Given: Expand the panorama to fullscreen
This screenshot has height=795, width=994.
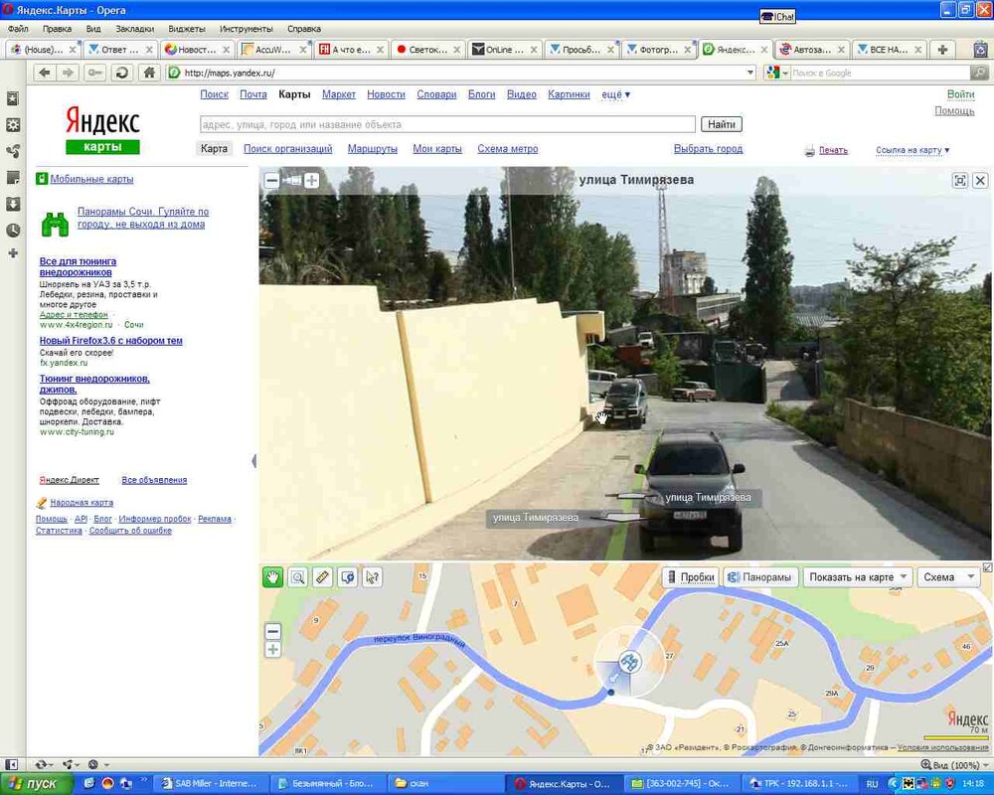Looking at the screenshot, I should click(x=959, y=180).
